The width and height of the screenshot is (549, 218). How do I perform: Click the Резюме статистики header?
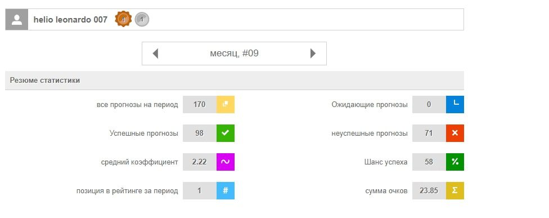235,80
